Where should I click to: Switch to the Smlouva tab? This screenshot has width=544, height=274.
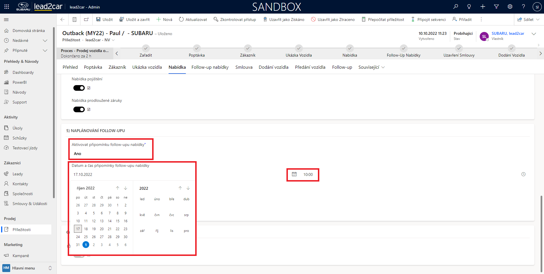[x=244, y=67]
